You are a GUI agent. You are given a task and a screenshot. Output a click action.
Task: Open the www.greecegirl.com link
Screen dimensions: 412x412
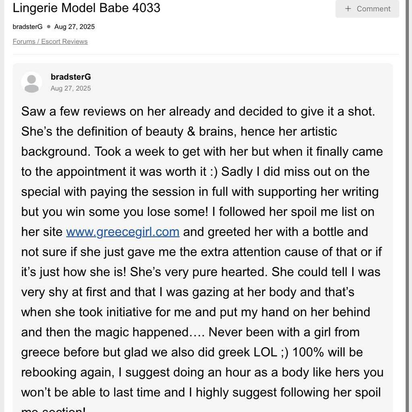tap(123, 232)
